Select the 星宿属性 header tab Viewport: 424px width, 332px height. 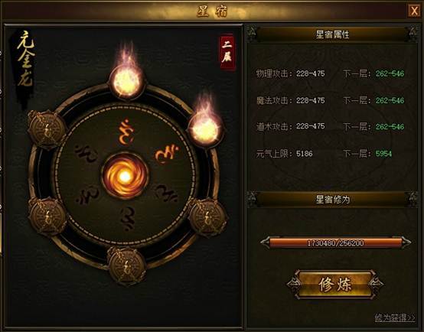click(x=332, y=34)
